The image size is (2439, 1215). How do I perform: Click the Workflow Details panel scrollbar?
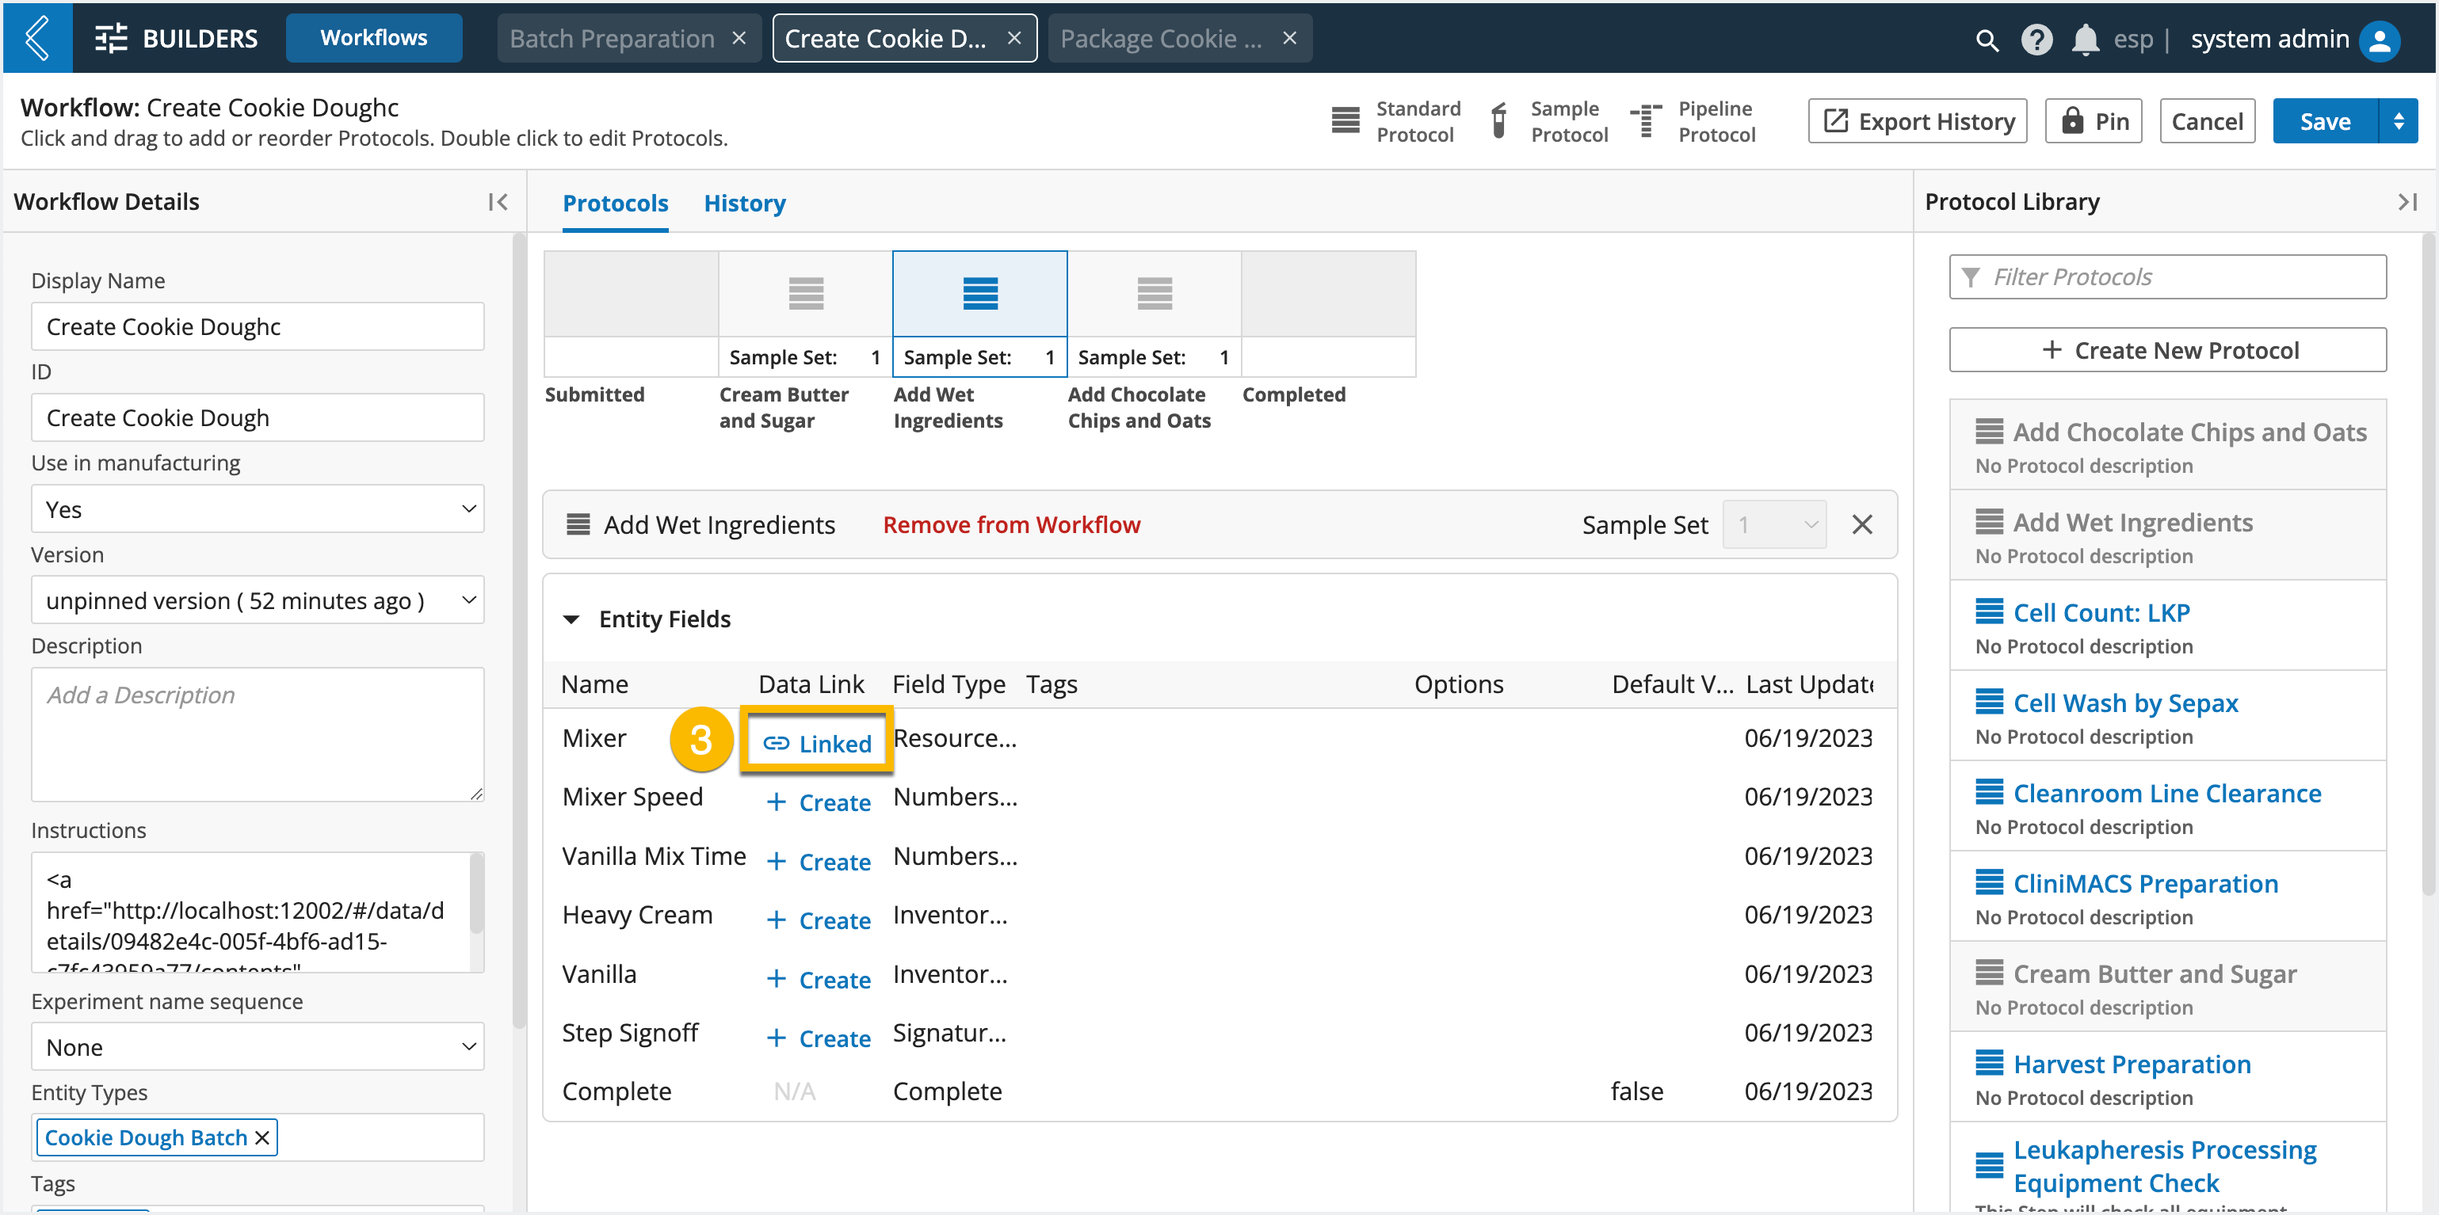[x=518, y=632]
